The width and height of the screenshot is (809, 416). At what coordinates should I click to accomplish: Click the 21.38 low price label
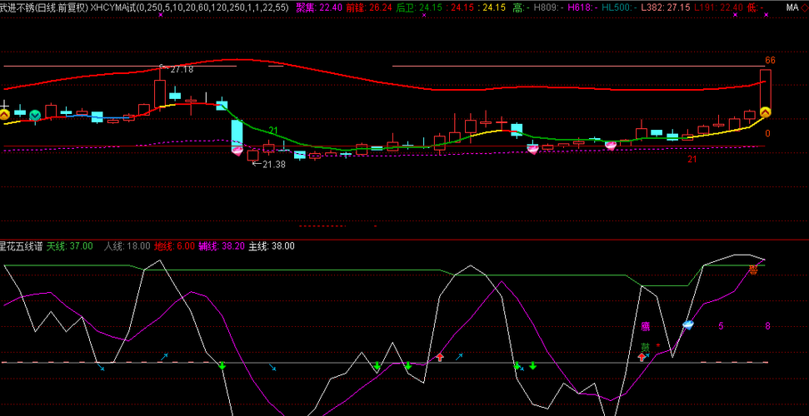(274, 165)
